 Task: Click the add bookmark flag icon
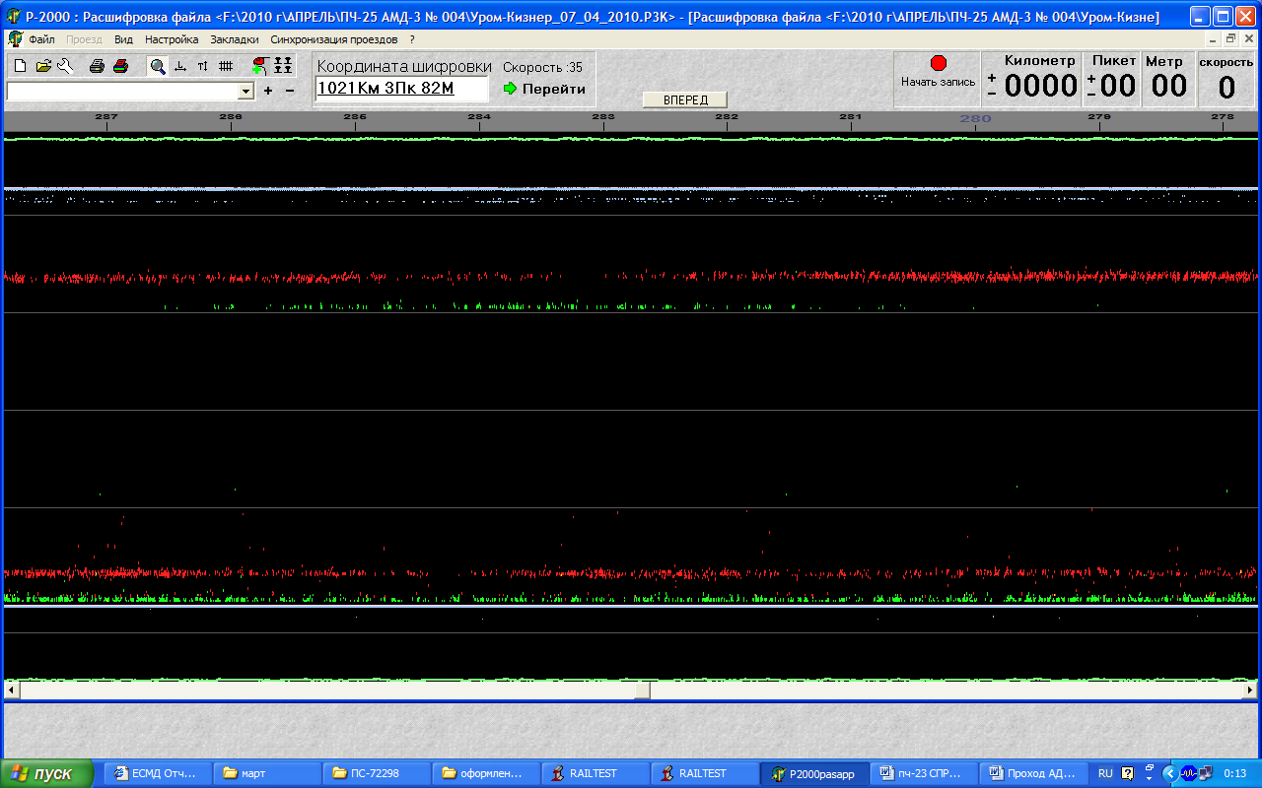[x=259, y=66]
